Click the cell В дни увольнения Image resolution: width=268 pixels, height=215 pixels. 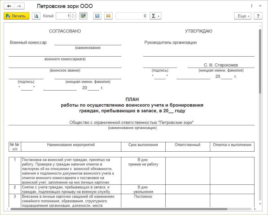(x=143, y=190)
